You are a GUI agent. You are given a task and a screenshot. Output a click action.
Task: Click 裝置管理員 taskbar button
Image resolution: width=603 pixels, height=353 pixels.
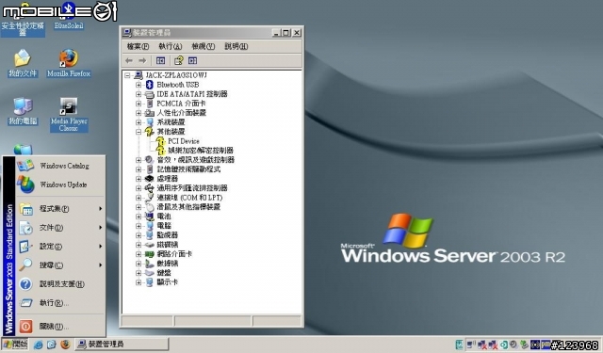pos(122,345)
